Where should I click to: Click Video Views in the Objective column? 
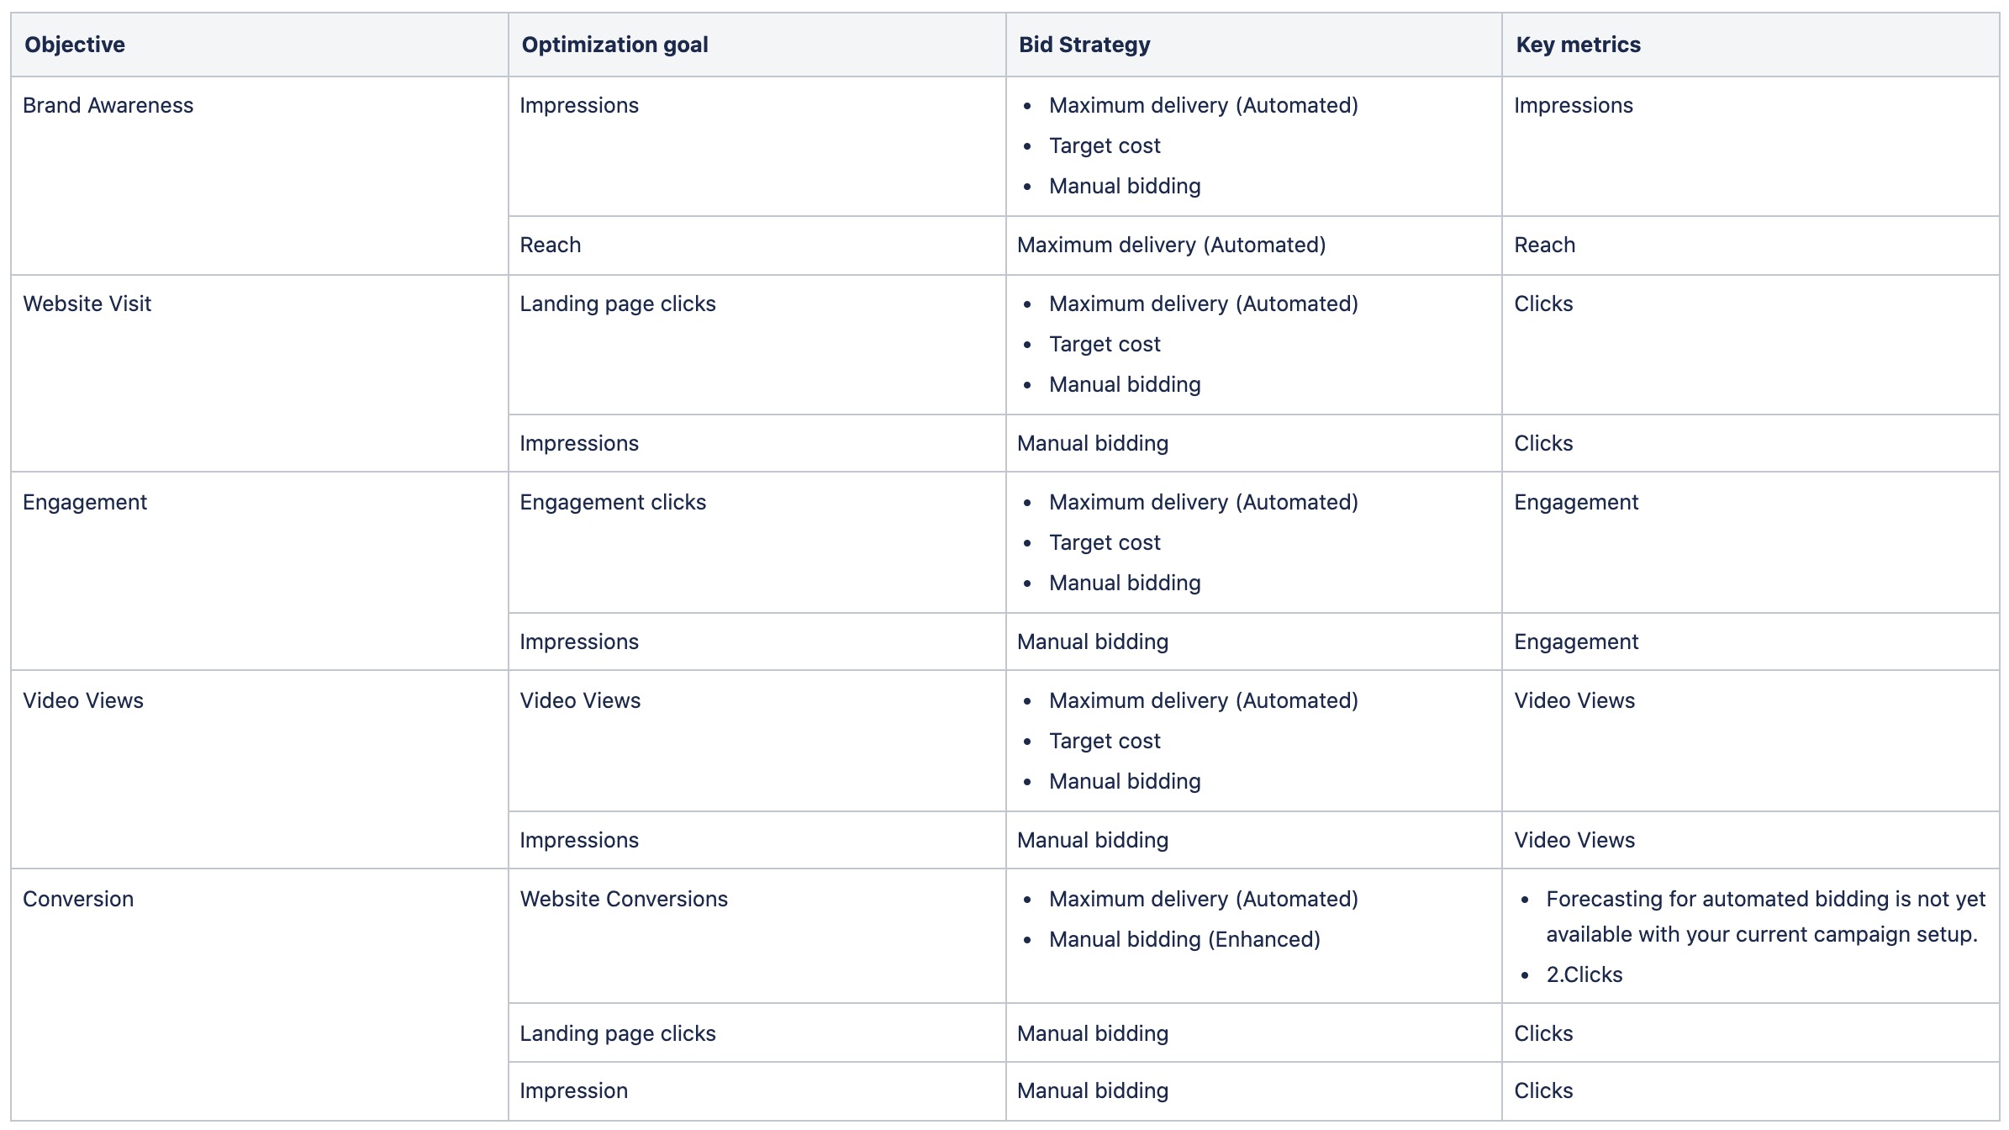83,700
